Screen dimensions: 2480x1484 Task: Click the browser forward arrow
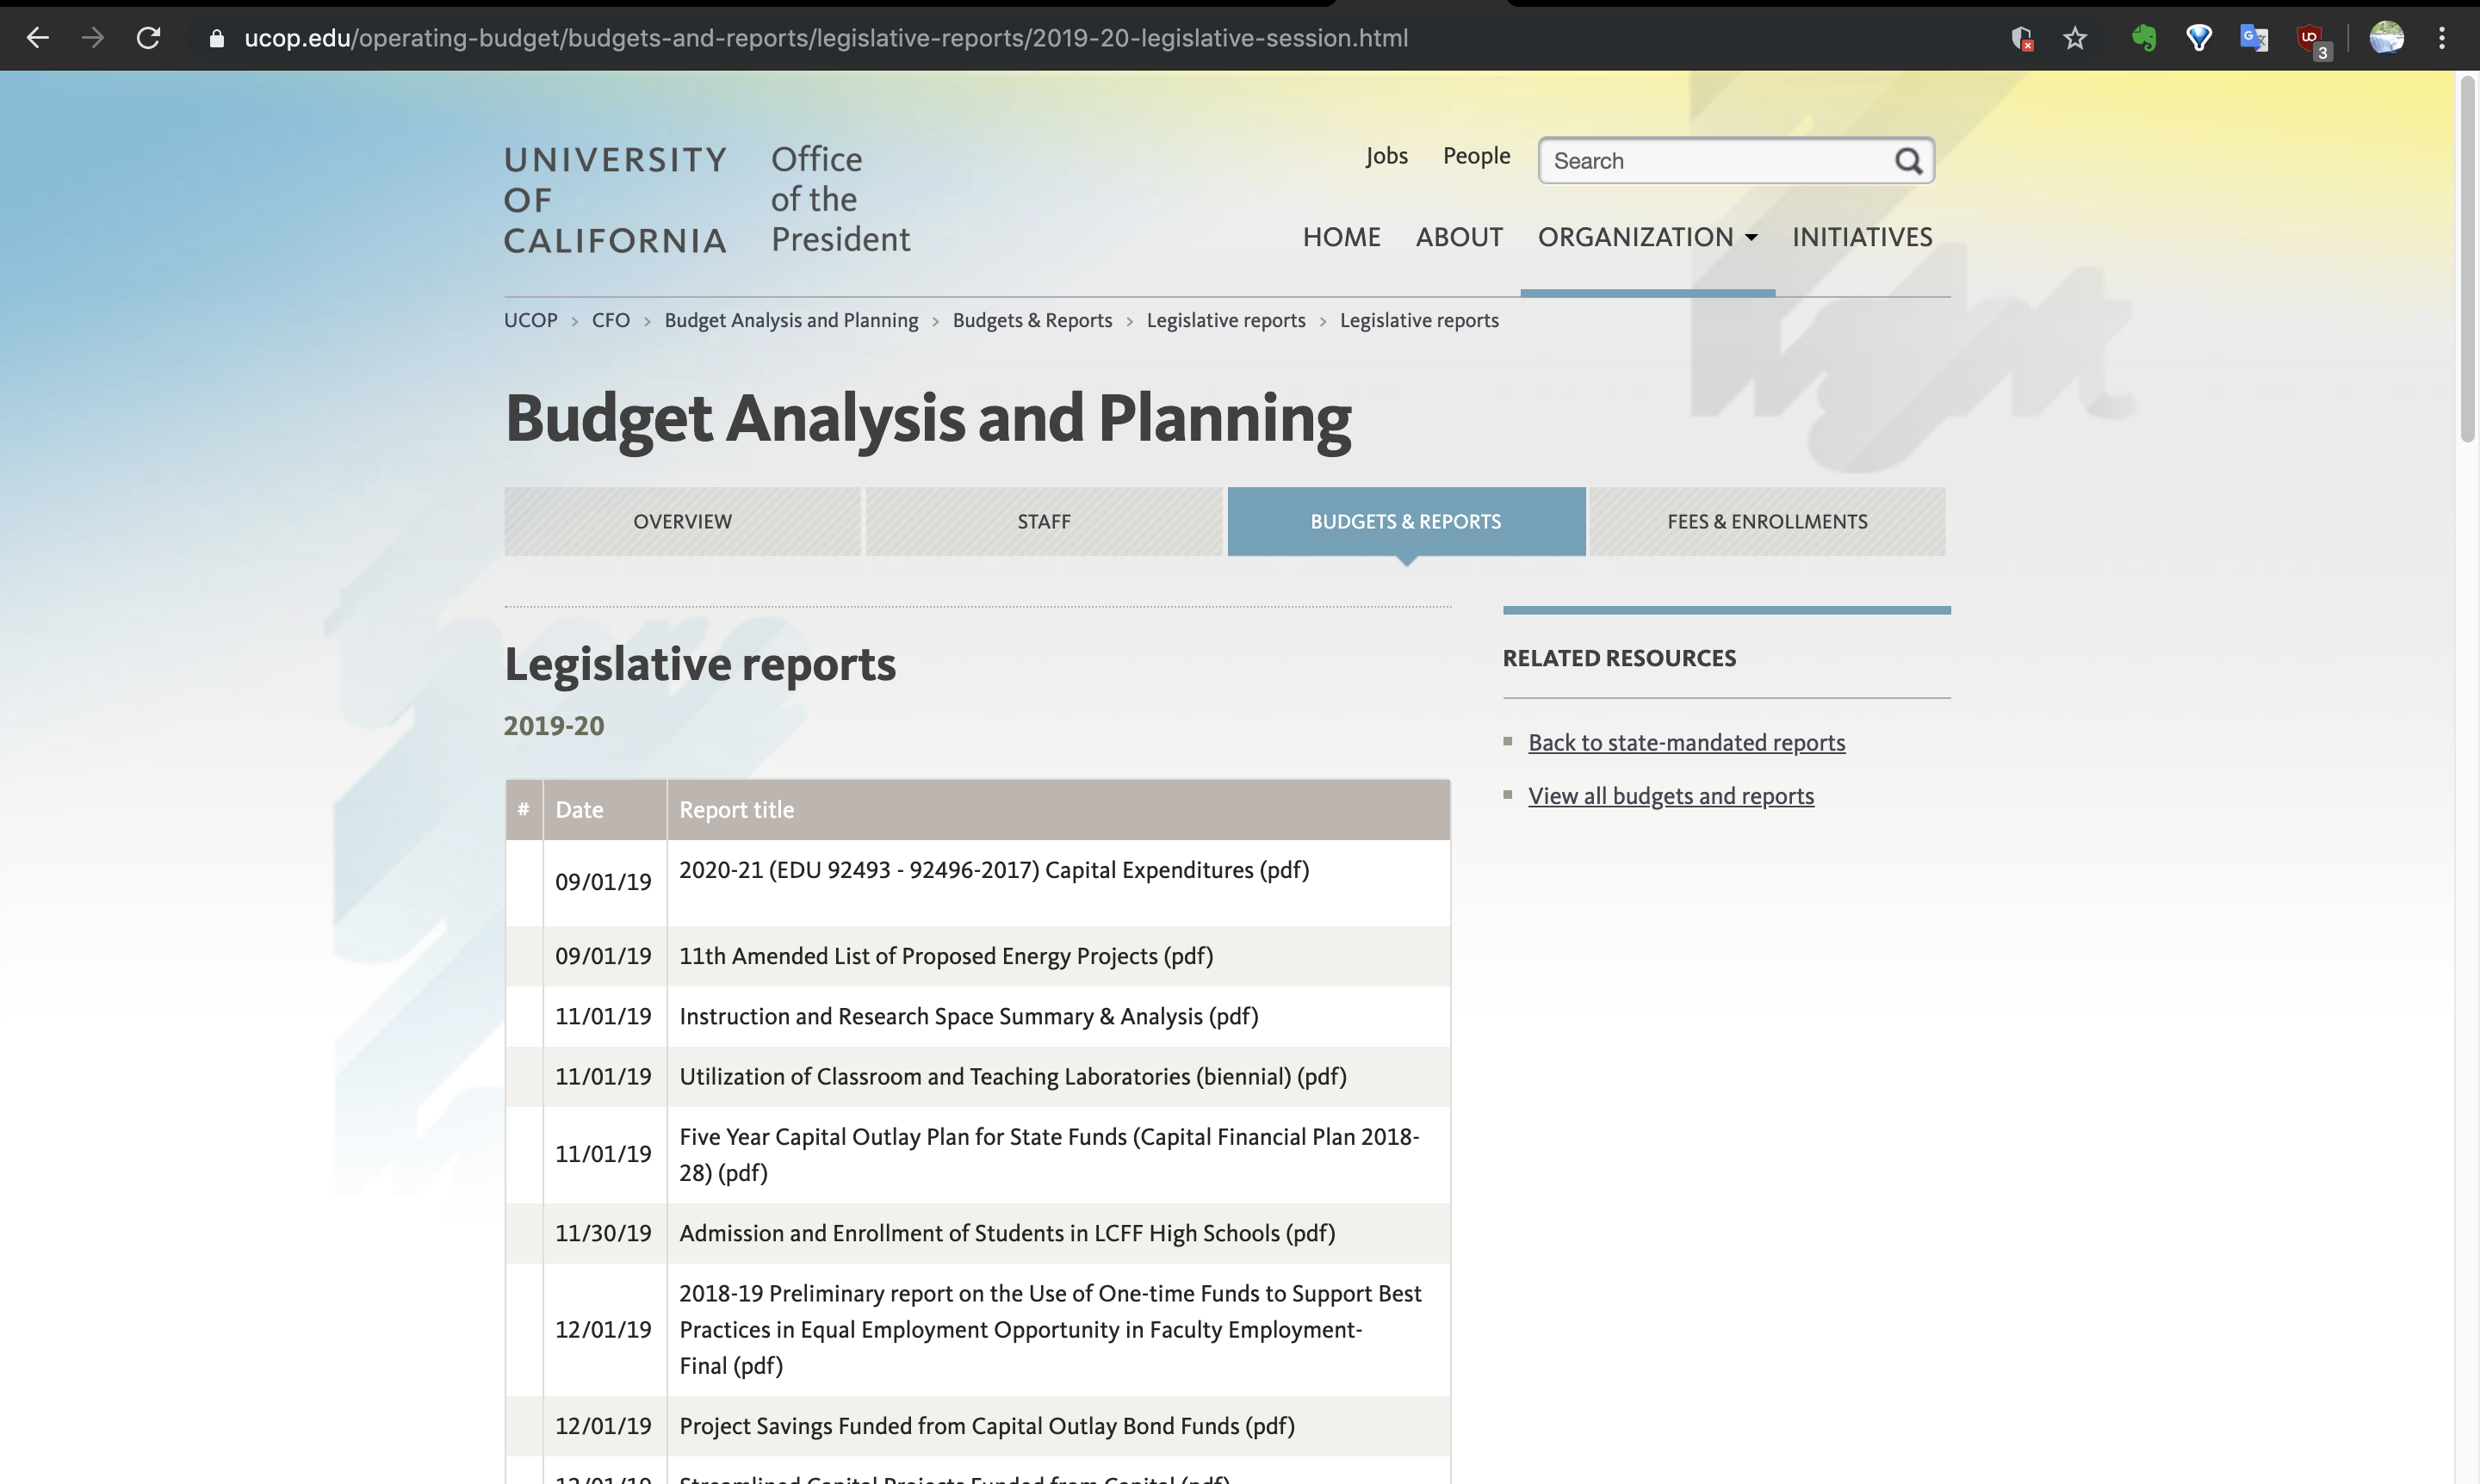[x=93, y=38]
